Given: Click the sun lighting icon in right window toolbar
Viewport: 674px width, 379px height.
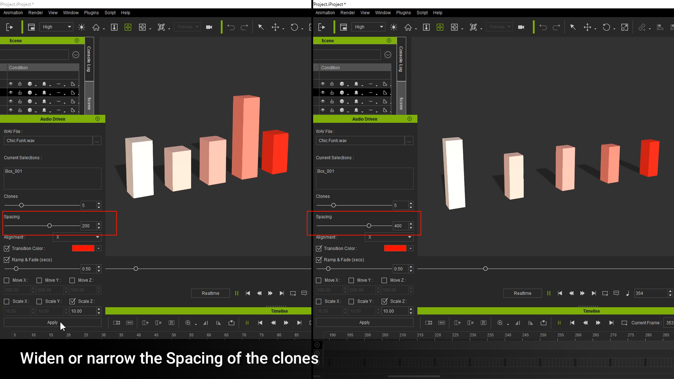Looking at the screenshot, I should point(394,27).
